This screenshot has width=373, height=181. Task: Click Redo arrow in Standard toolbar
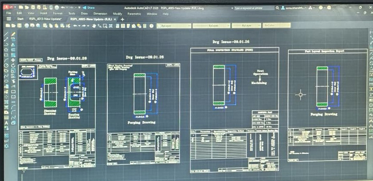[x=84, y=25]
